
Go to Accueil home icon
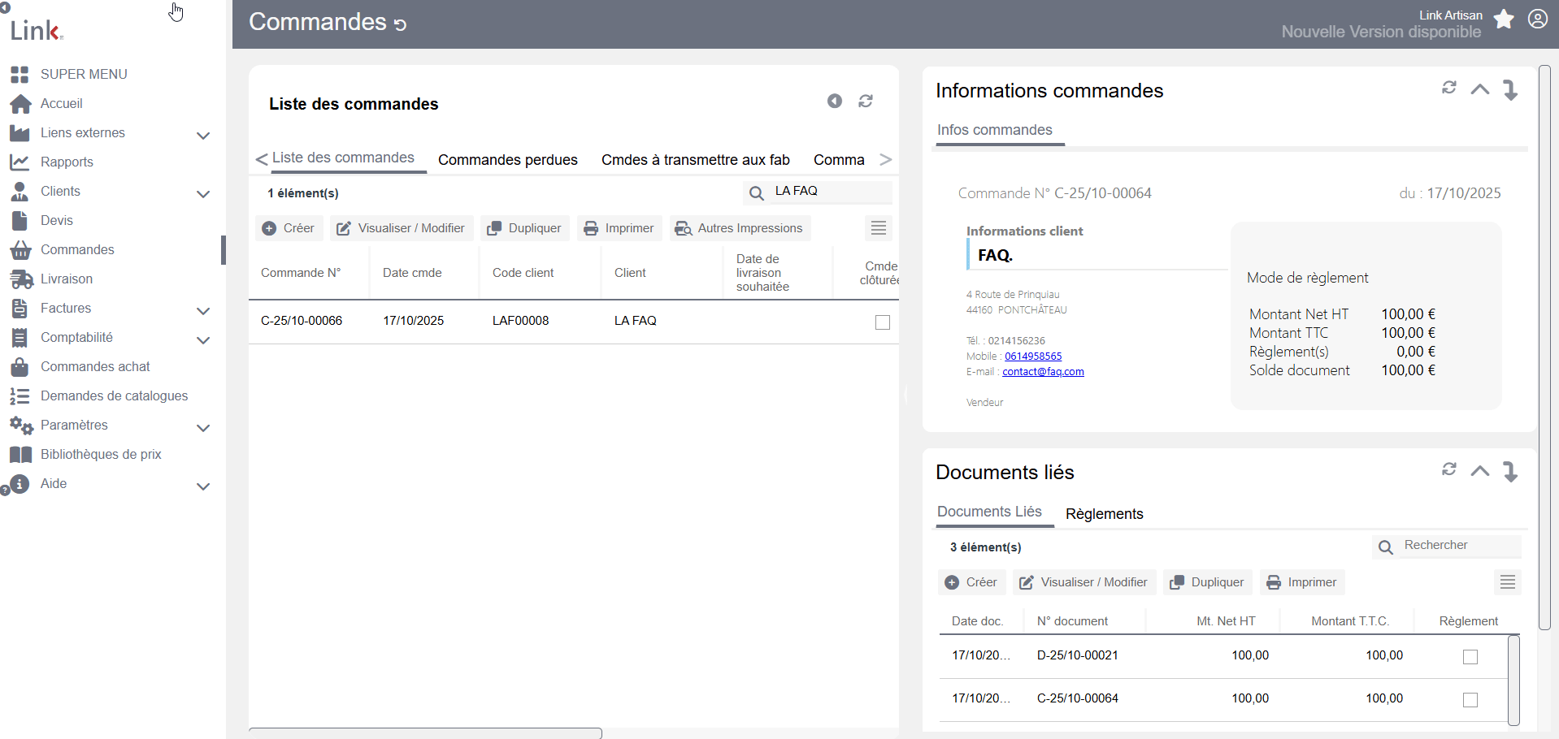(x=20, y=104)
